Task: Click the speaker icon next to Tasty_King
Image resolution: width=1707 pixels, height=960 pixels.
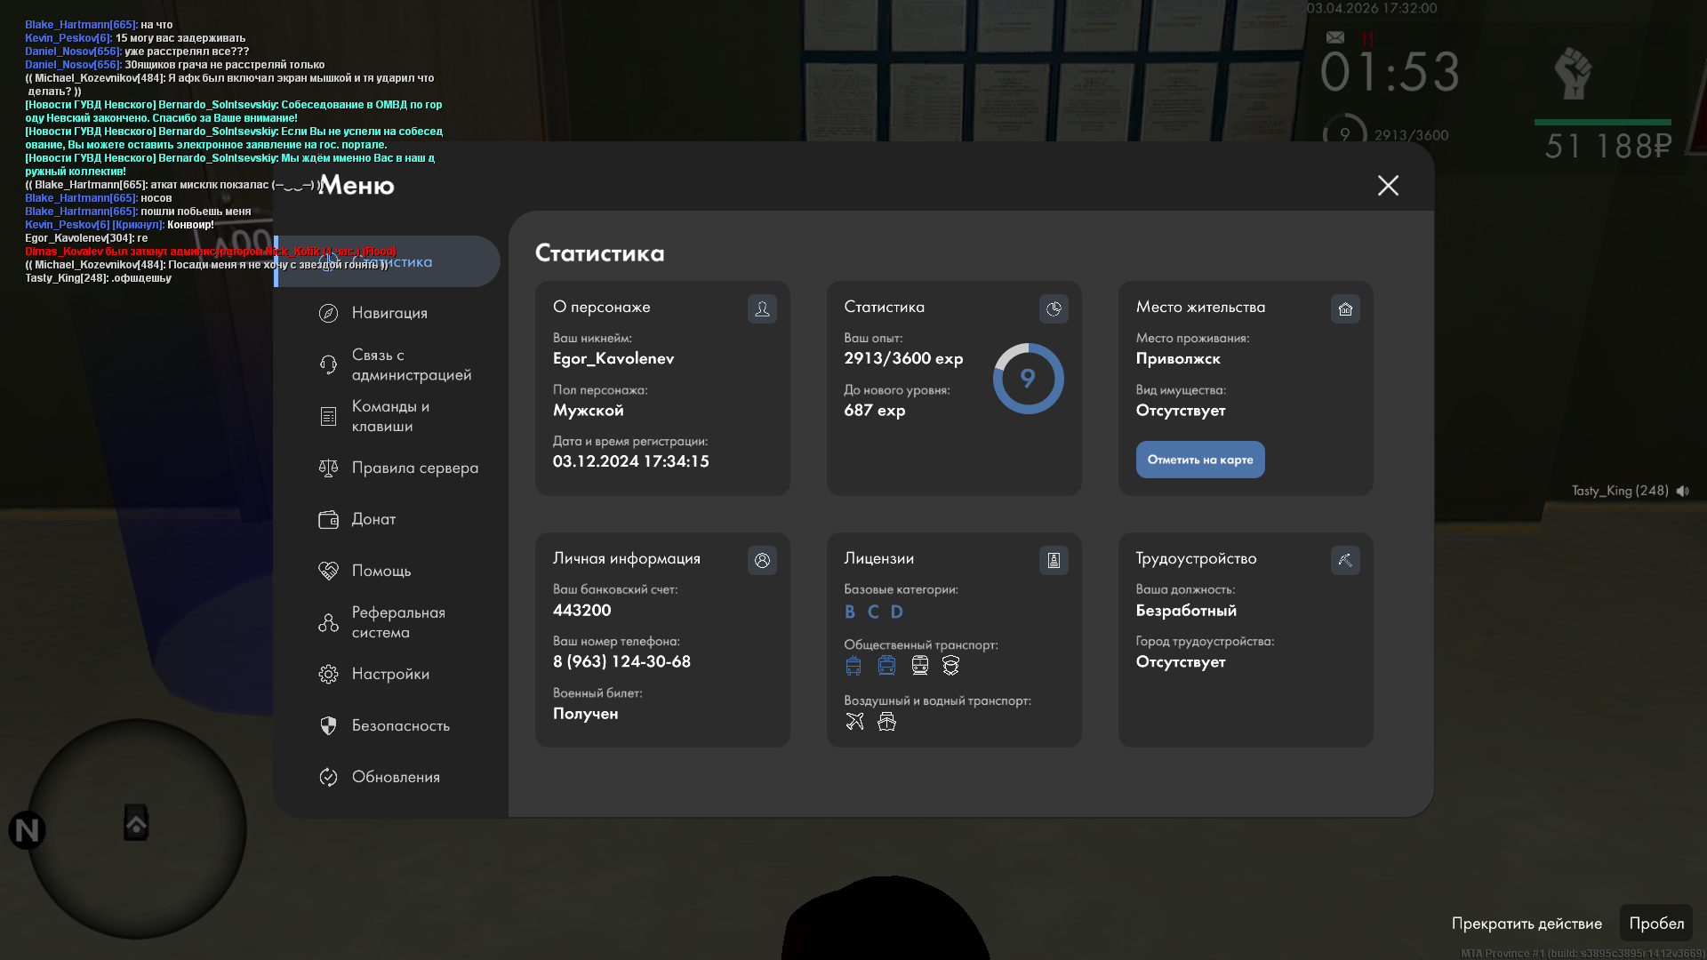Action: (1683, 491)
